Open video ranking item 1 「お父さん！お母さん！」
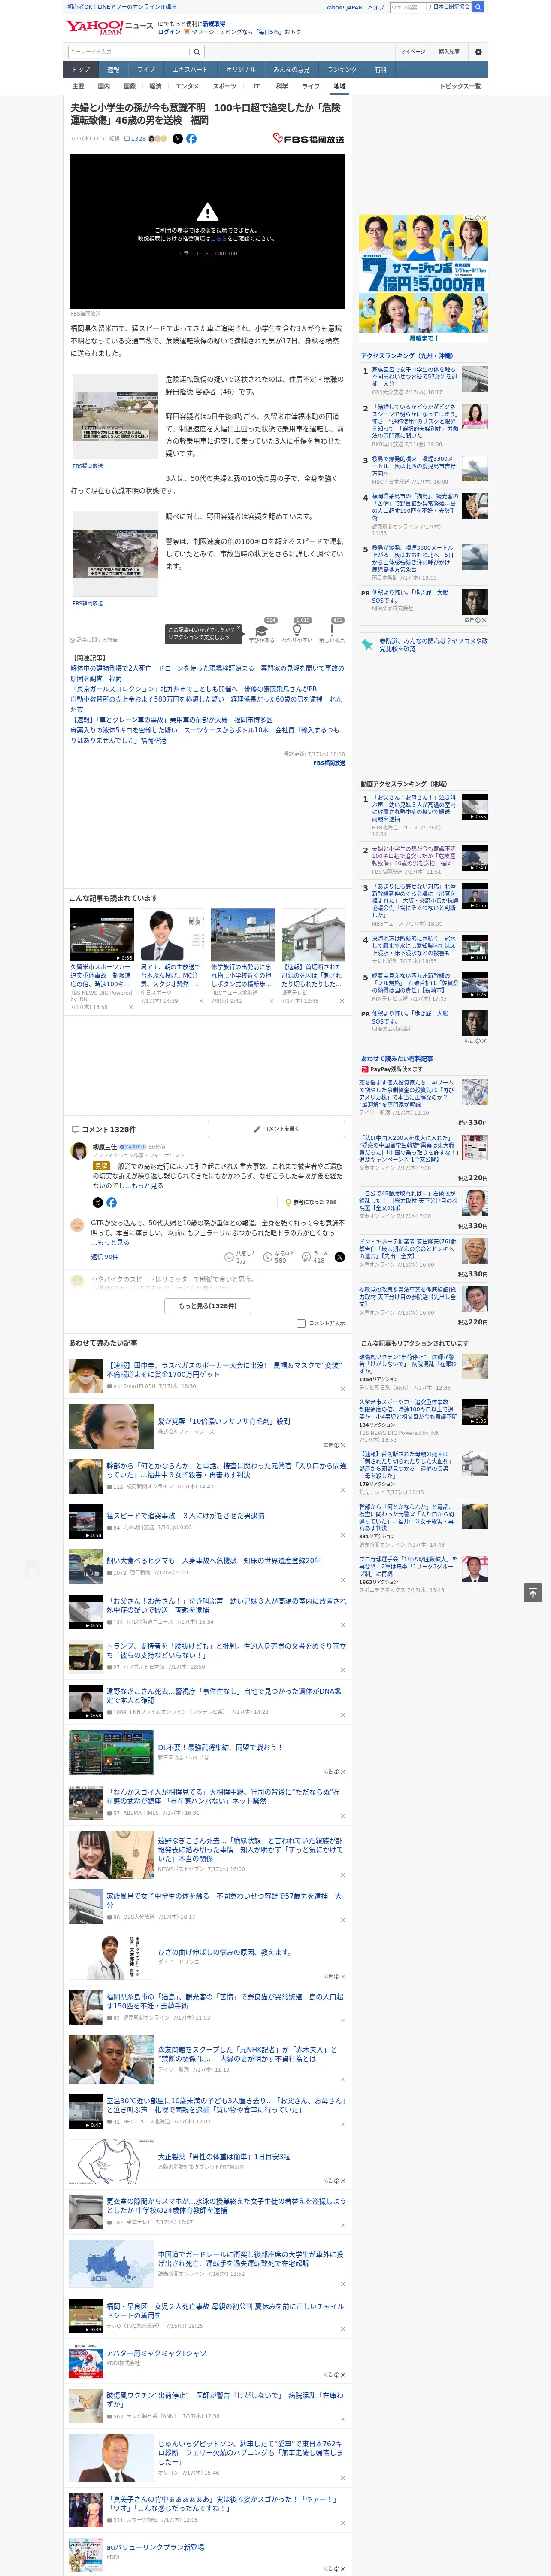The image size is (551, 2576). pyautogui.click(x=414, y=808)
